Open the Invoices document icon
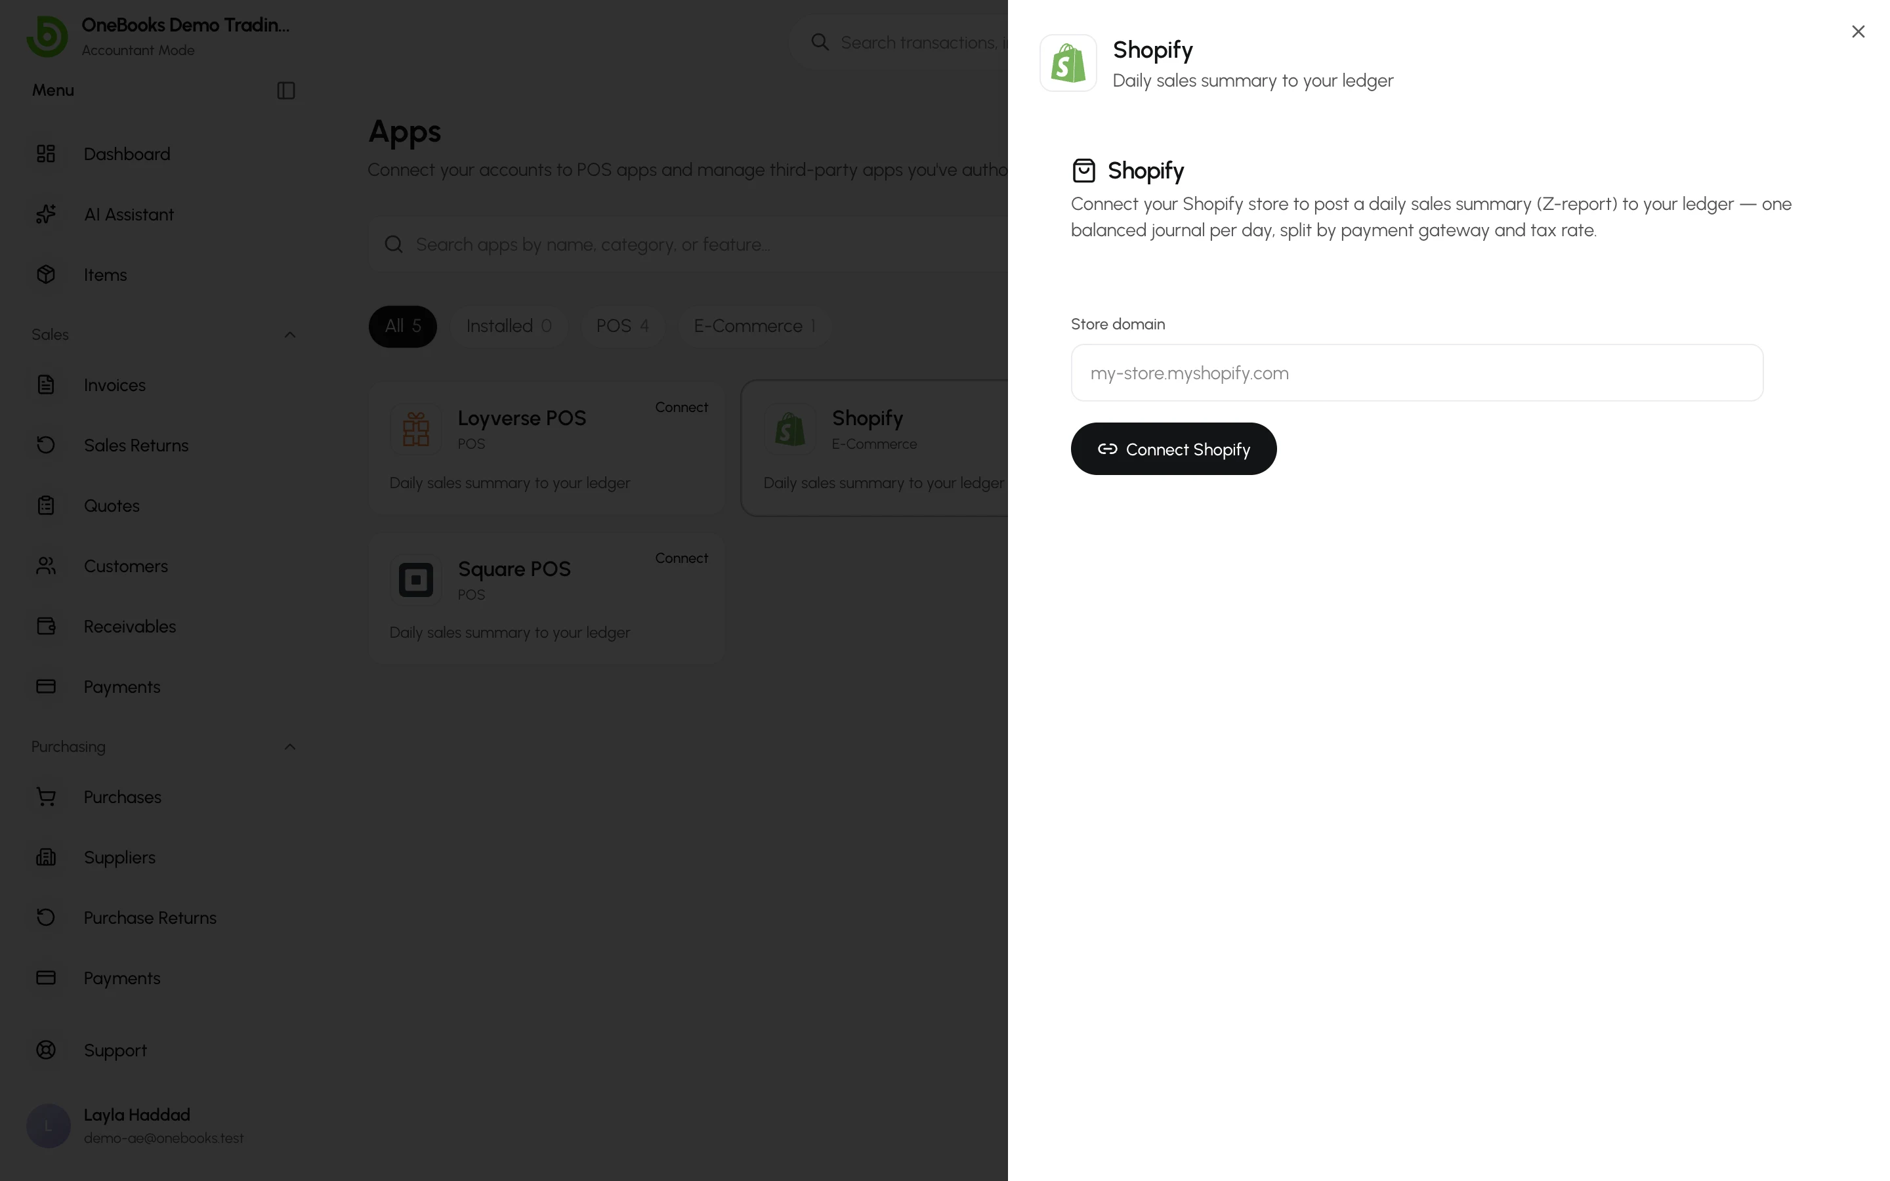Image resolution: width=1890 pixels, height=1181 pixels. coord(46,384)
